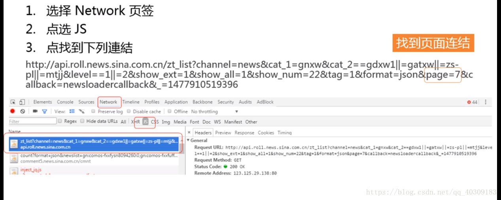This screenshot has height=200, width=501.
Task: Filter requests by Doc type
Action: click(207, 122)
